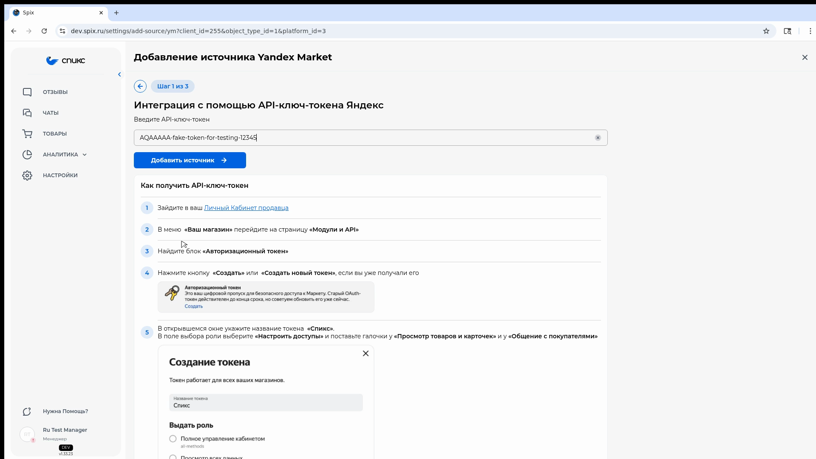Image resolution: width=816 pixels, height=459 pixels.
Task: Go to Товары menu item
Action: pyautogui.click(x=55, y=134)
